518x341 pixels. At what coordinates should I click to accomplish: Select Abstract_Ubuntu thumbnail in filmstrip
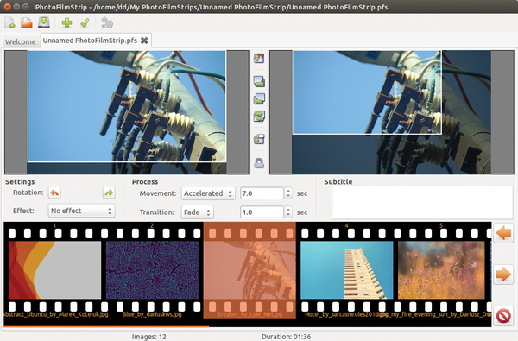55,270
